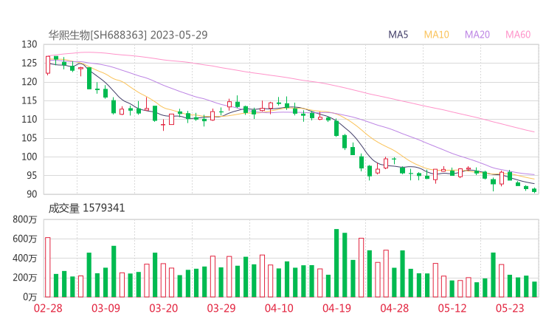Click the 130 price axis label
Viewport: 546px width, 325px height.
coord(30,44)
